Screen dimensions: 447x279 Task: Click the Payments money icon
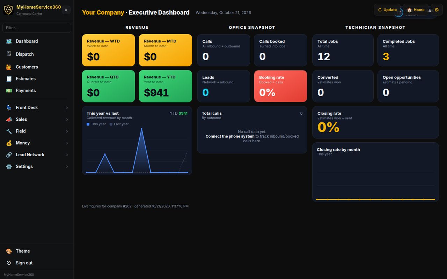[9, 91]
